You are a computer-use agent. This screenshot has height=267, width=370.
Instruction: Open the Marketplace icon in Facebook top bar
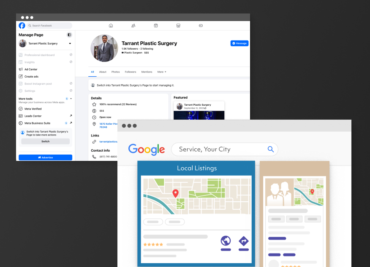tap(178, 25)
